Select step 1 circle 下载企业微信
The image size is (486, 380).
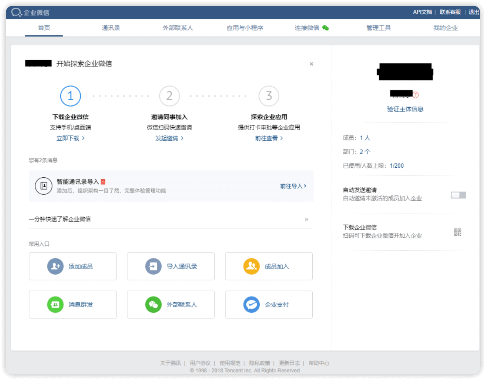[71, 96]
